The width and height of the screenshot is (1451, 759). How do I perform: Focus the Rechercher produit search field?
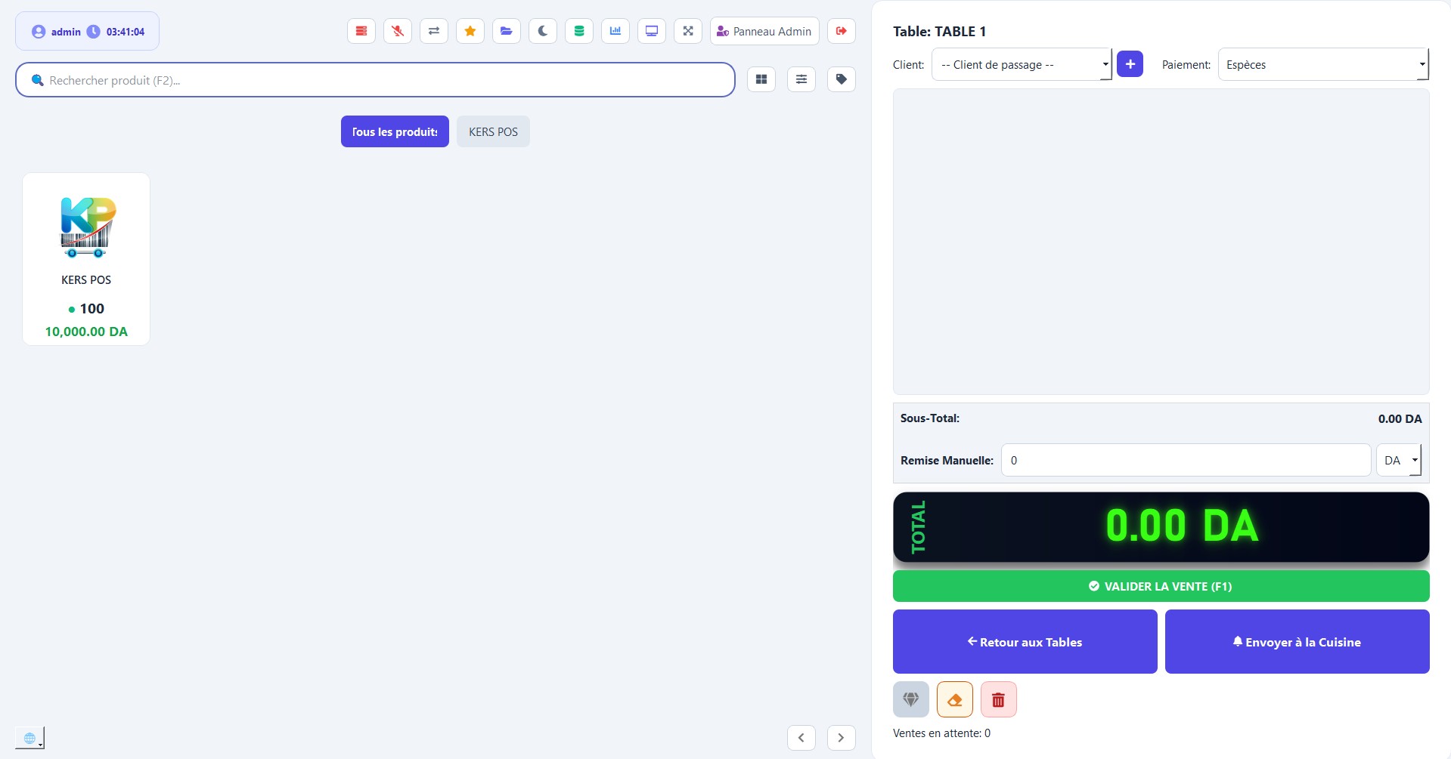(378, 80)
